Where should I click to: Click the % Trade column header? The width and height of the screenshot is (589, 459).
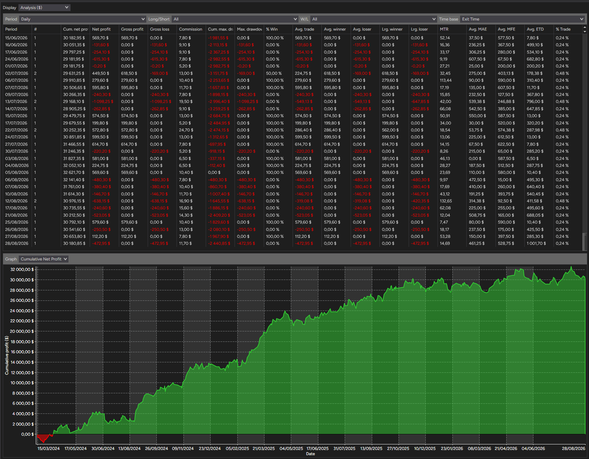point(568,29)
